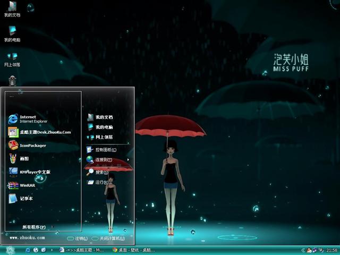Click the volume tray icon
Viewport: 340px width, 255px height.
[321, 250]
